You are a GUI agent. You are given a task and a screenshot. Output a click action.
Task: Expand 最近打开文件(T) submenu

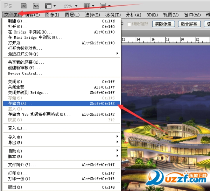tap(62, 54)
